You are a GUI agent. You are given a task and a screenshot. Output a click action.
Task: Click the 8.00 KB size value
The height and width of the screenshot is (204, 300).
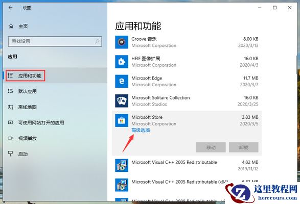pos(250,39)
